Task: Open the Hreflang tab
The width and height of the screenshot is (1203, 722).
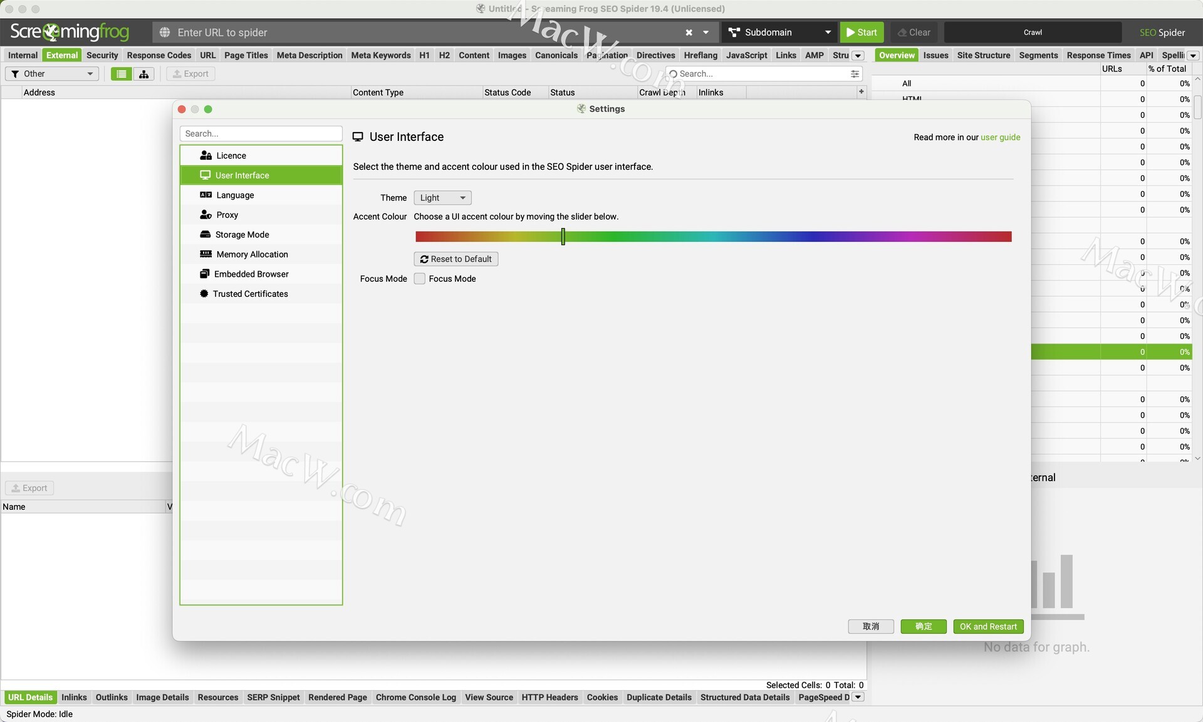Action: (x=700, y=55)
